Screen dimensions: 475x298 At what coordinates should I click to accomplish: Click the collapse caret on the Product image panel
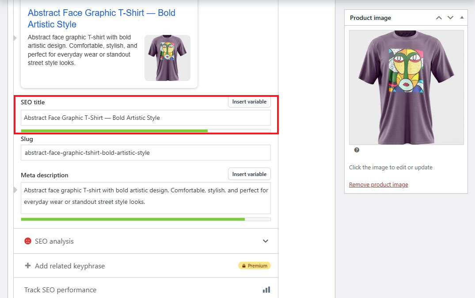462,18
